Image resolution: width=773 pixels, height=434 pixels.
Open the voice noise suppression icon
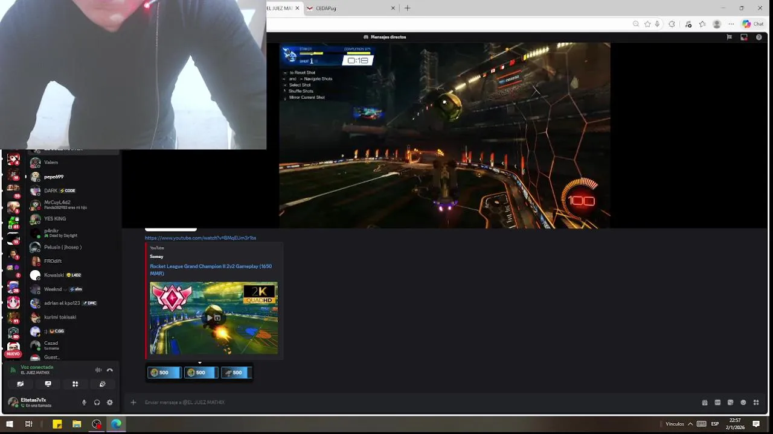click(x=98, y=370)
